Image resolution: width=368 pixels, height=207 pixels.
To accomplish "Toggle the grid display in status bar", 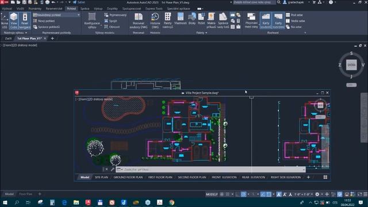I will click(x=221, y=194).
